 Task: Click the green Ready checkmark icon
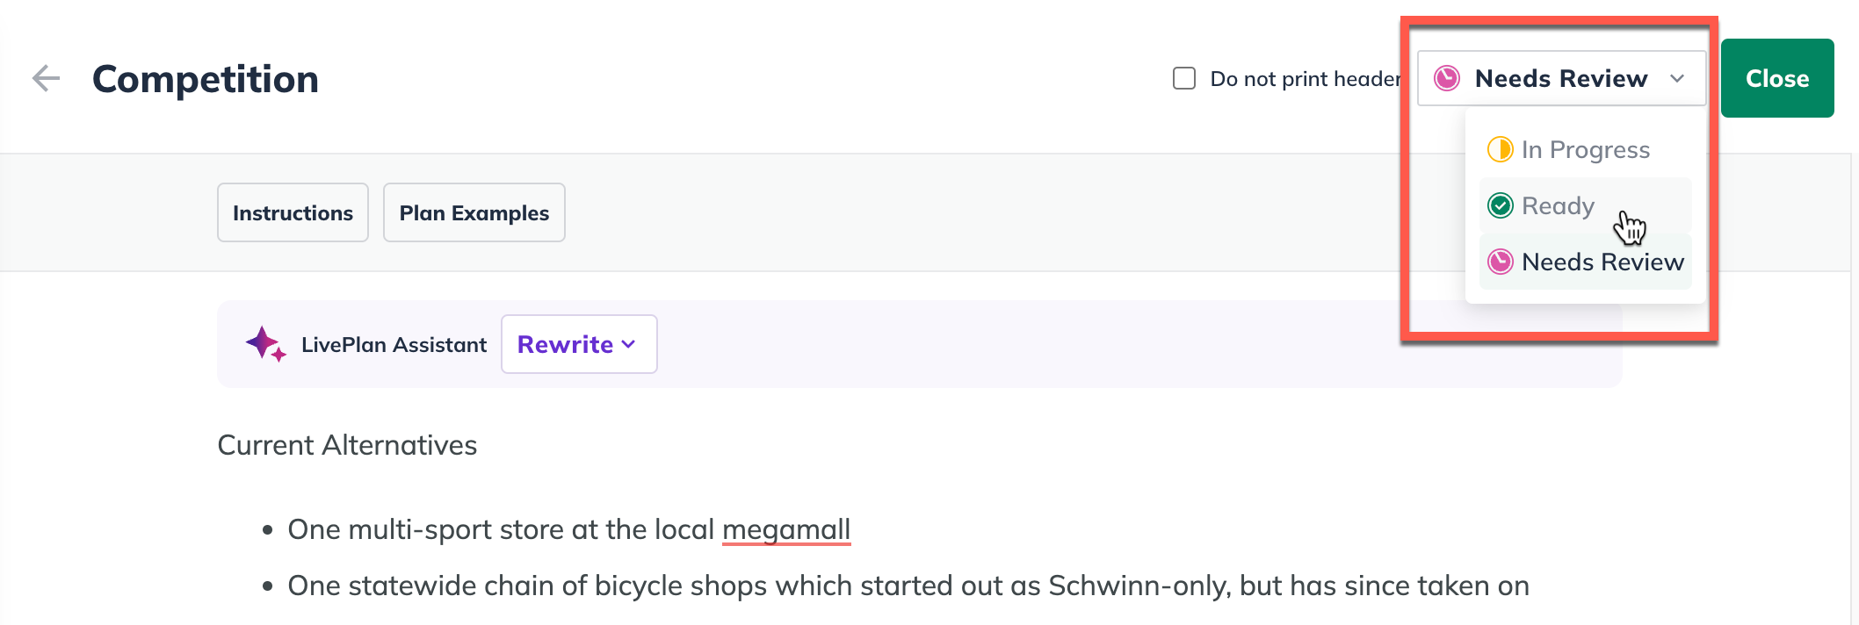coord(1500,206)
